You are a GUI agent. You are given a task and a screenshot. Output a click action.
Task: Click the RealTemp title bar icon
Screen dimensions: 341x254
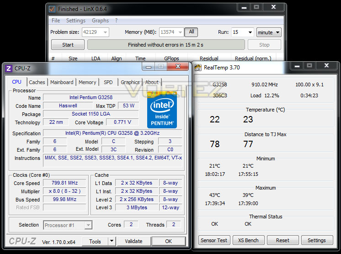[198, 68]
